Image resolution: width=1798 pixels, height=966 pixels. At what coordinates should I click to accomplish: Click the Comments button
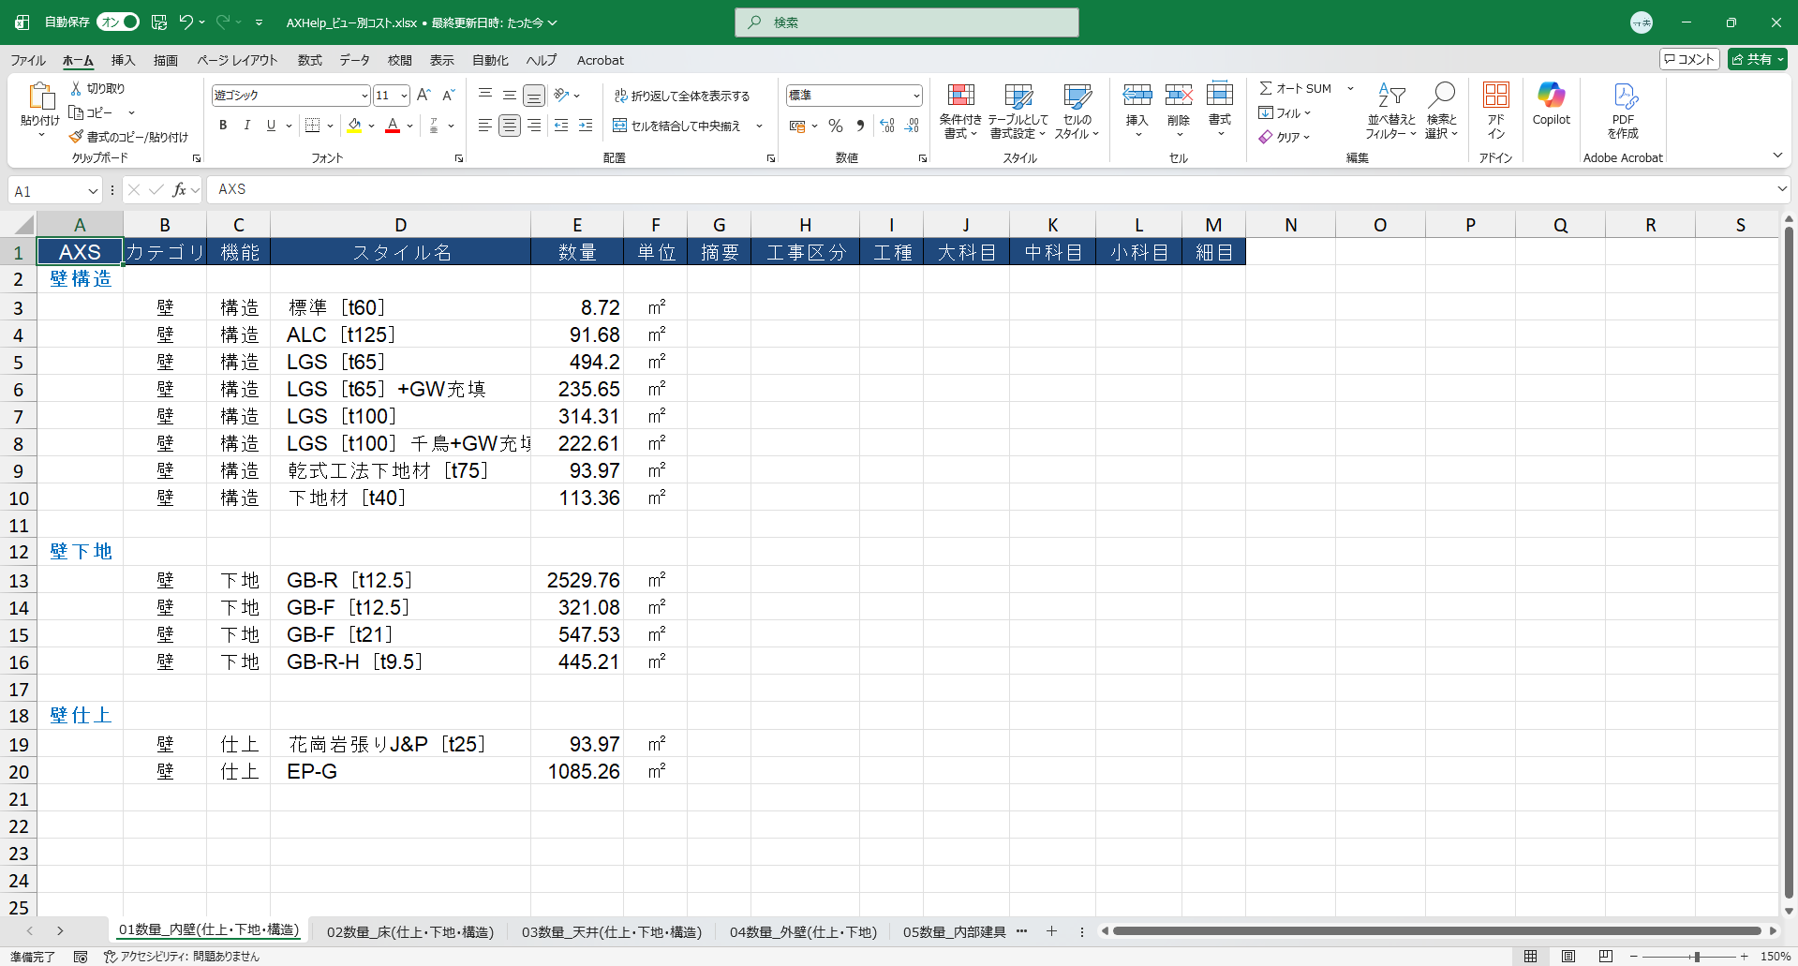1689,59
